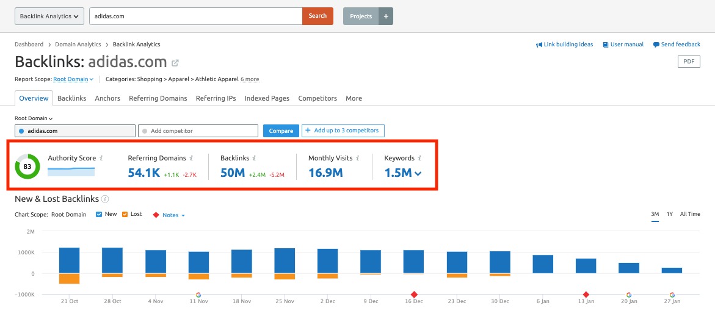715x319 pixels.
Task: Switch to the Referring IPs tab
Action: (216, 98)
